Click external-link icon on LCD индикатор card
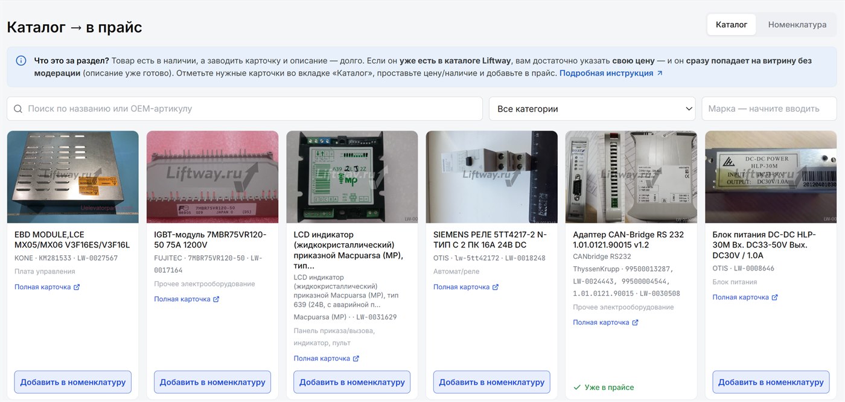Viewport: 845px width, 402px height. point(356,359)
